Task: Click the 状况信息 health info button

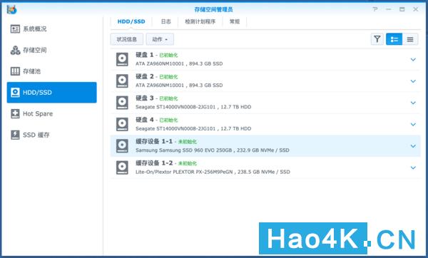Action: (127, 39)
